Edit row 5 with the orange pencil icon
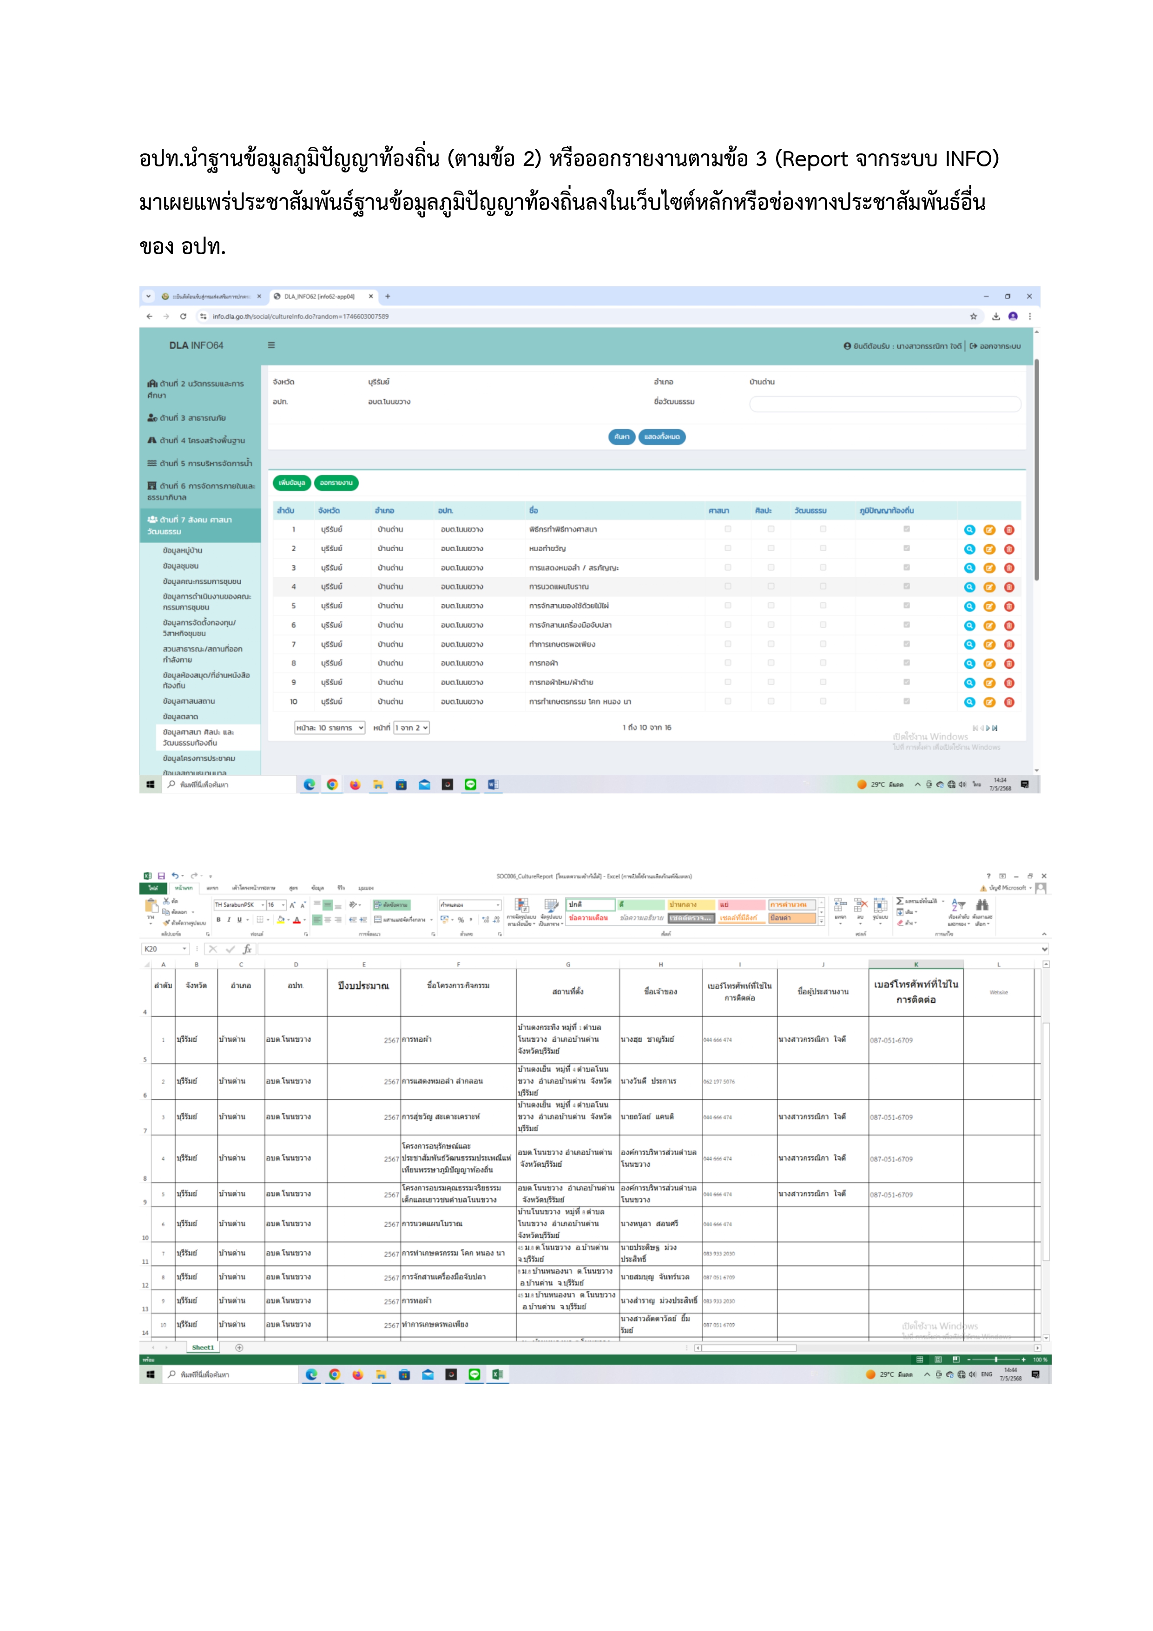The width and height of the screenshot is (1153, 1631). click(989, 607)
